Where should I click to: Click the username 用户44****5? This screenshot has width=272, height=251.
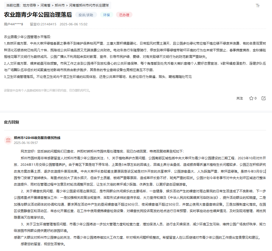[14, 24]
